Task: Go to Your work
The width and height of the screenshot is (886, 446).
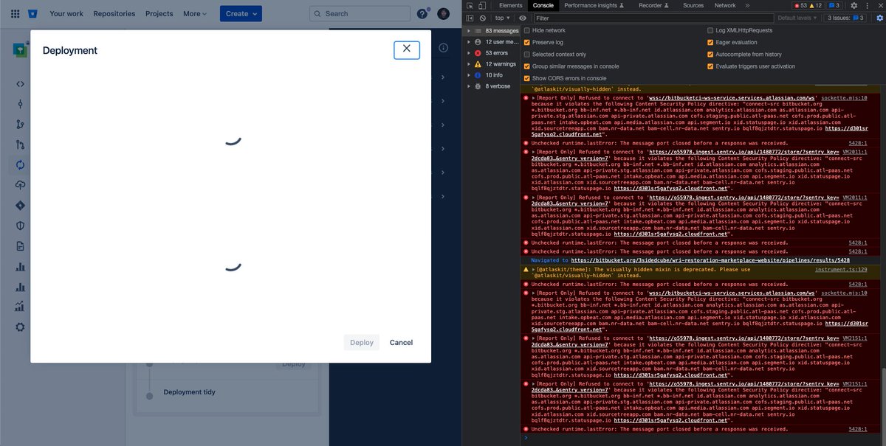Action: 66,13
